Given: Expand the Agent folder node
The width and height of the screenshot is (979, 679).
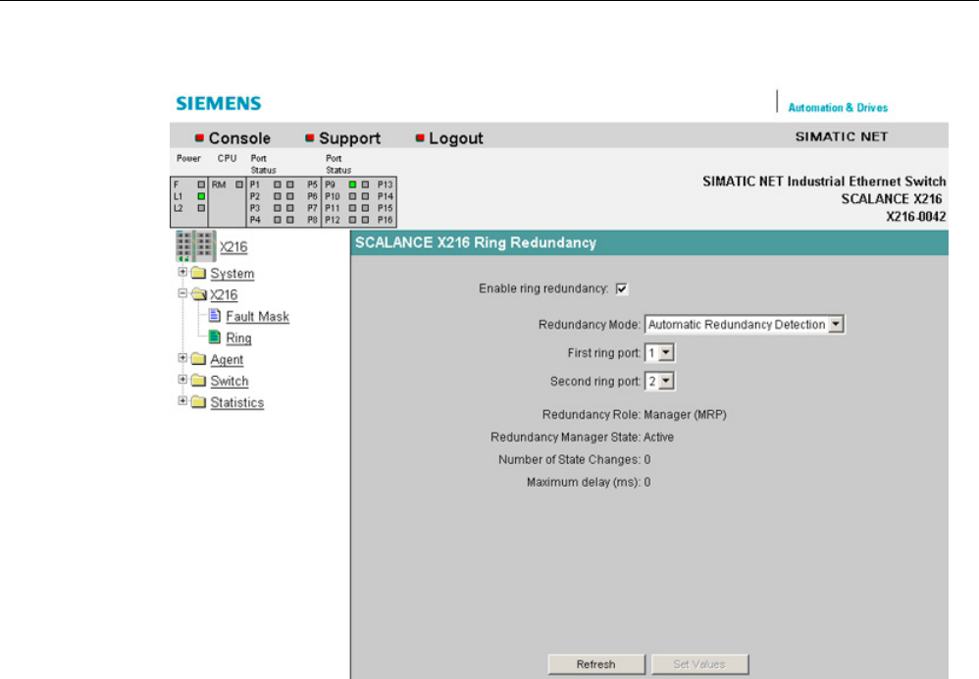Looking at the screenshot, I should (x=182, y=358).
